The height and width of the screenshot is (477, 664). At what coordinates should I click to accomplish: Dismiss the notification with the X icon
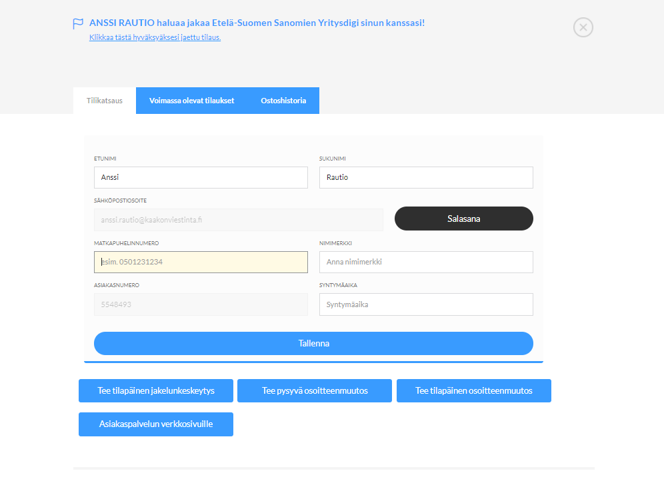583,27
